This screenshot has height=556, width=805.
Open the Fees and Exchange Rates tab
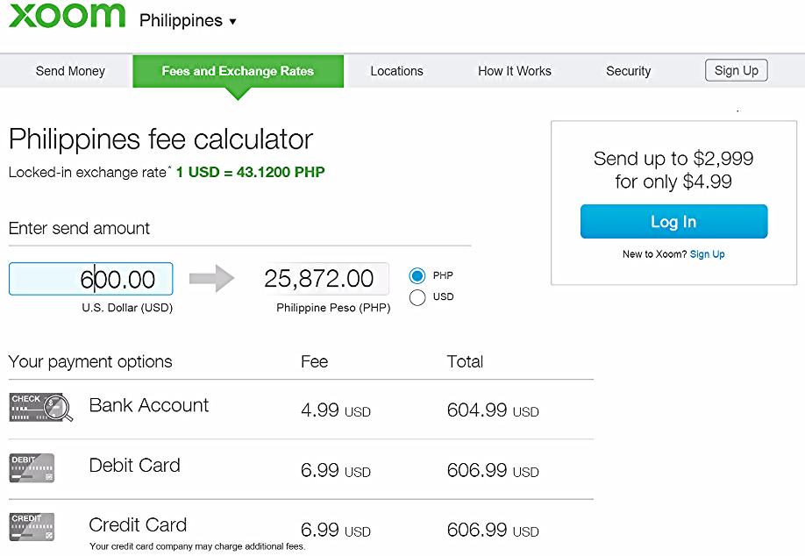(x=238, y=71)
